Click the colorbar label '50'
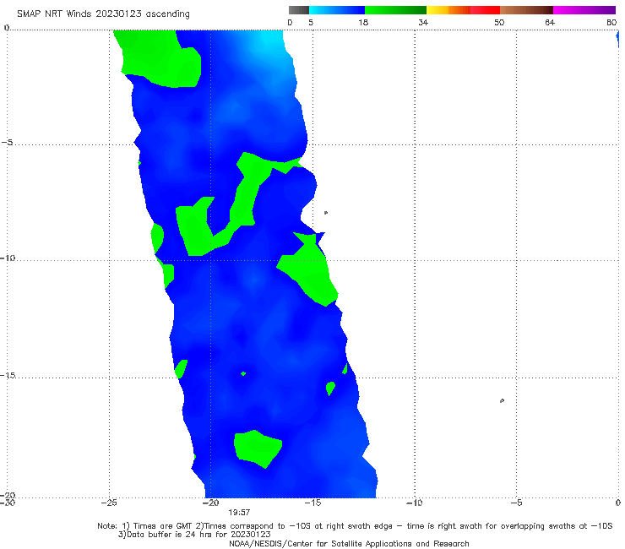This screenshot has width=625, height=549. (x=499, y=22)
